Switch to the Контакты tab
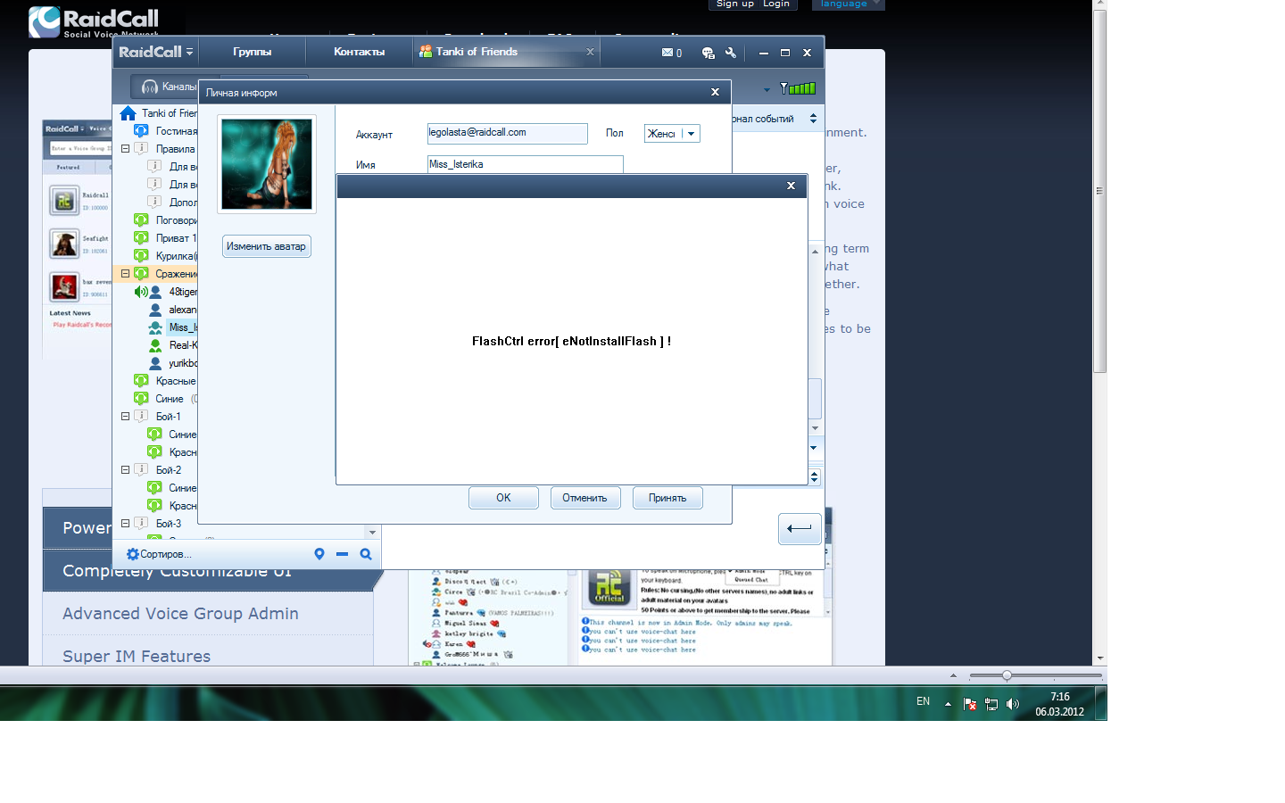 click(x=360, y=52)
